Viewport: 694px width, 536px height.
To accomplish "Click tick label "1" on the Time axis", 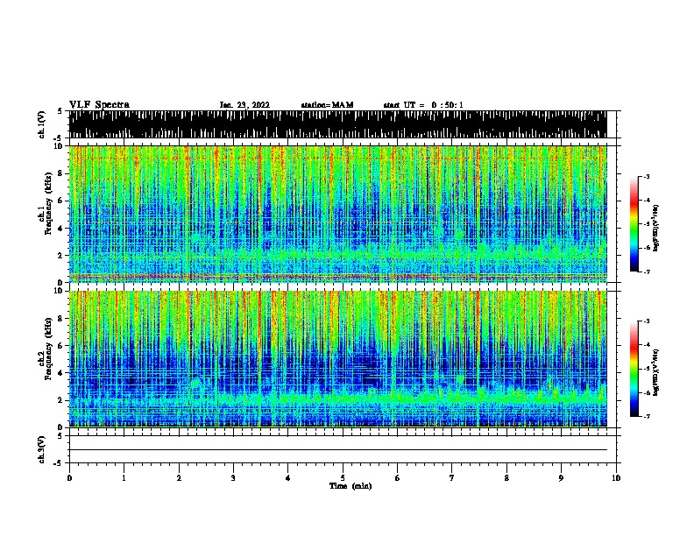I will coord(124,477).
